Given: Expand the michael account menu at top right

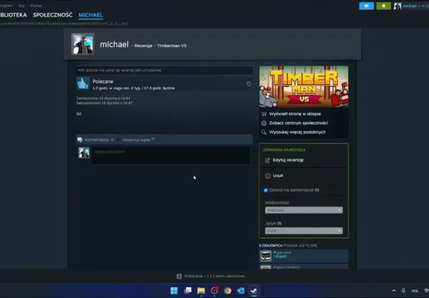Looking at the screenshot, I should [412, 6].
